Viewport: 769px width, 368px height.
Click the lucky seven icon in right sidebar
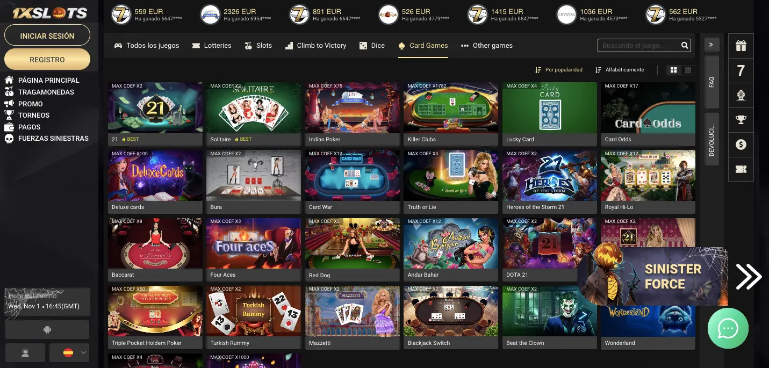click(741, 71)
